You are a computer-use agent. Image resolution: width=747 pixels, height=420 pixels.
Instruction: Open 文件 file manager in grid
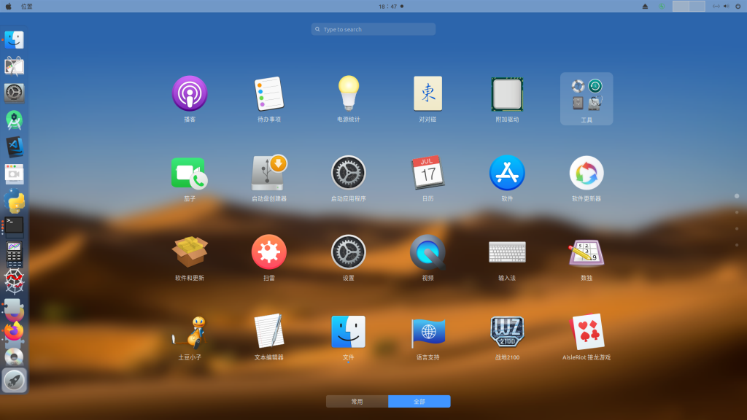click(x=348, y=332)
